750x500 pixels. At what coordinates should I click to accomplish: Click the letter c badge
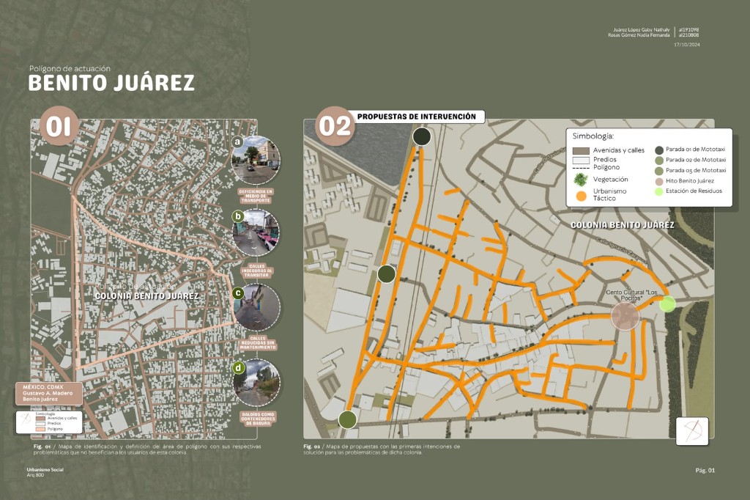pyautogui.click(x=238, y=293)
